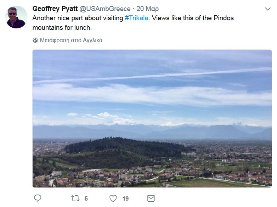Click the 'mountains for lunch.' tweet line
The width and height of the screenshot is (277, 207).
[x=62, y=28]
